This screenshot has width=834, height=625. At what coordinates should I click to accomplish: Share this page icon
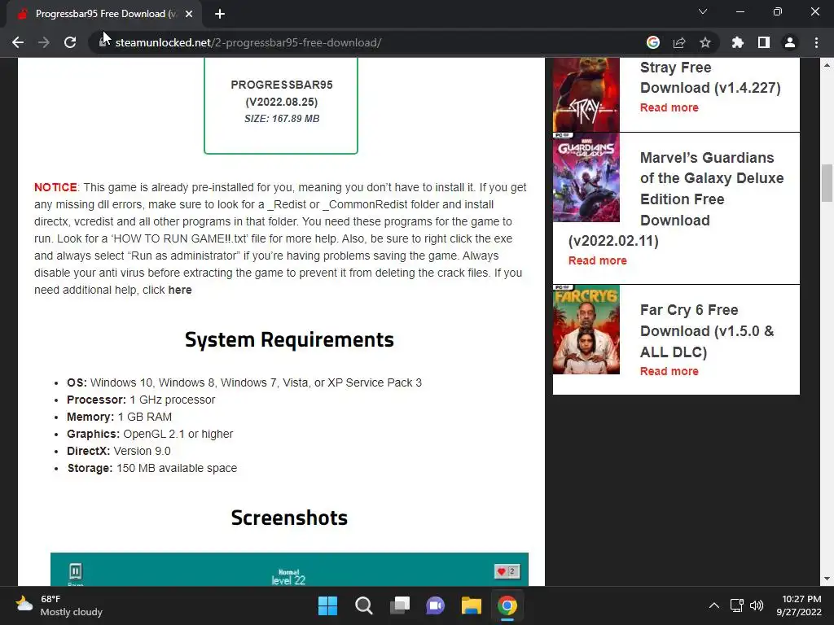click(x=679, y=42)
